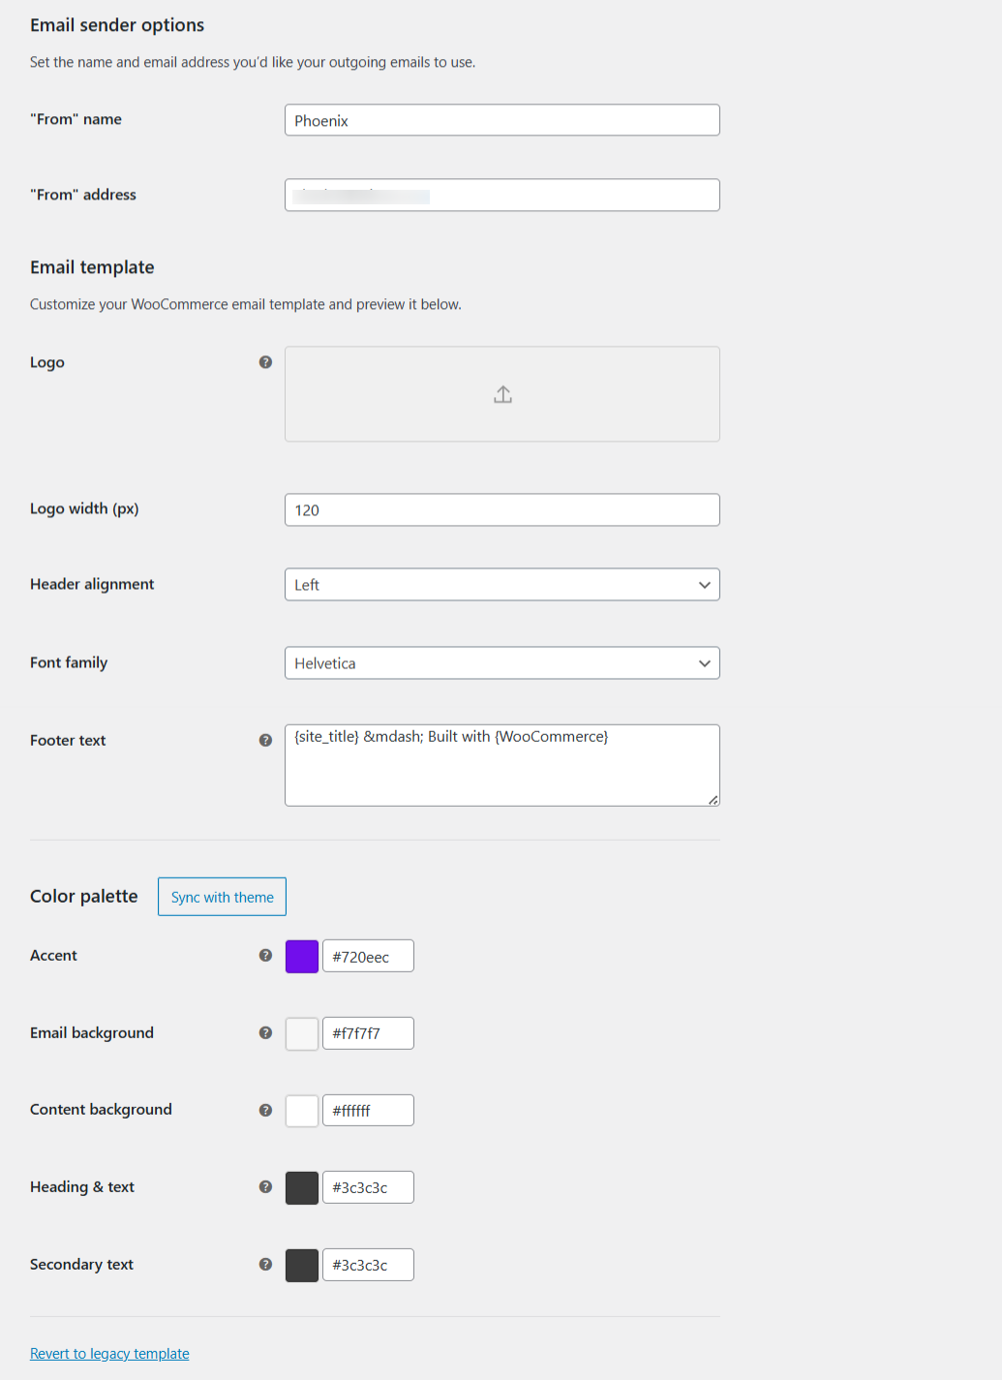Click the Revert to legacy template link
The image size is (1002, 1380).
click(x=109, y=1353)
